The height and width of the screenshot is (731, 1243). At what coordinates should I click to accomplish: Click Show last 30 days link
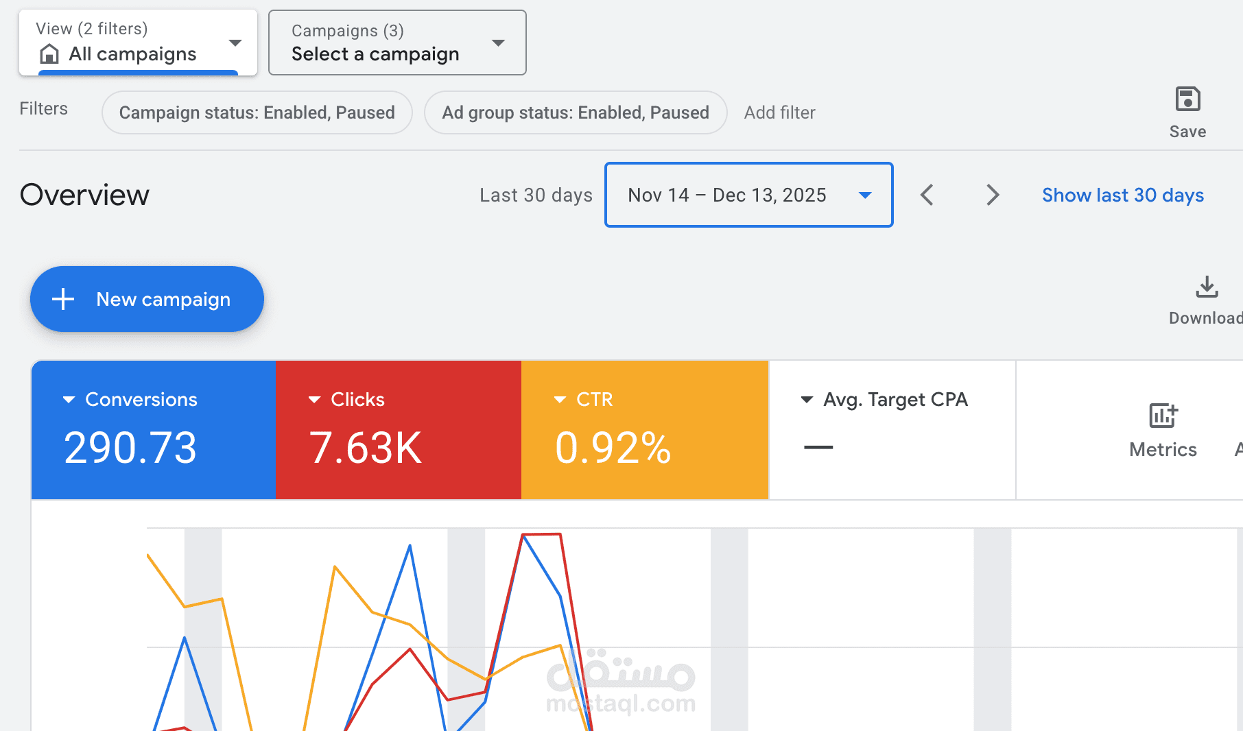[1122, 195]
